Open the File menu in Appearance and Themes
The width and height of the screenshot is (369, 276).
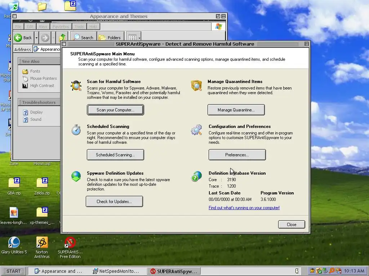18,27
